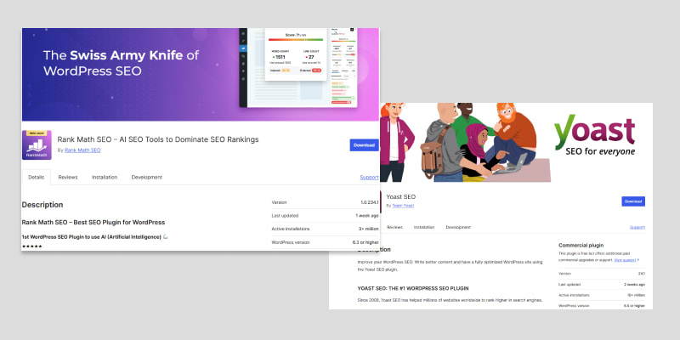Image resolution: width=680 pixels, height=340 pixels.
Task: Open Support link on Rank Math page
Action: [x=369, y=178]
